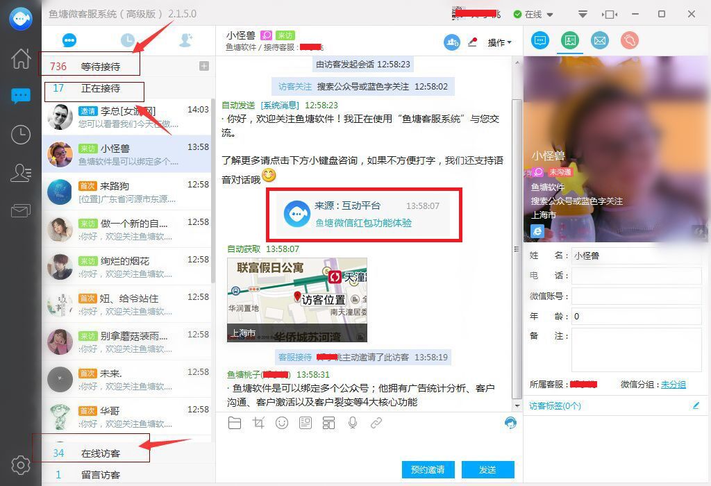Focus the 微信账号 input field
The image size is (711, 486).
click(637, 296)
